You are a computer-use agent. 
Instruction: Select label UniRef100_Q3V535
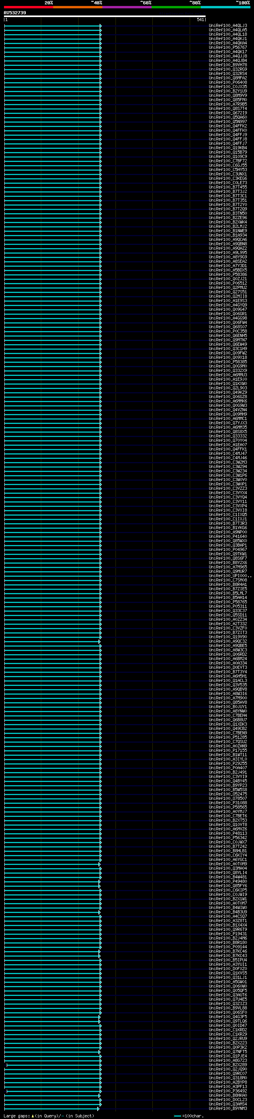pyautogui.click(x=228, y=685)
